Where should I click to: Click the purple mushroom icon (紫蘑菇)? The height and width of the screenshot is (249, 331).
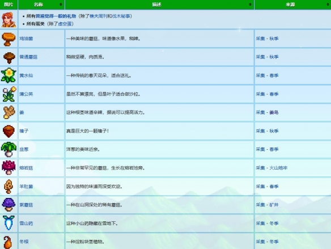point(9,205)
